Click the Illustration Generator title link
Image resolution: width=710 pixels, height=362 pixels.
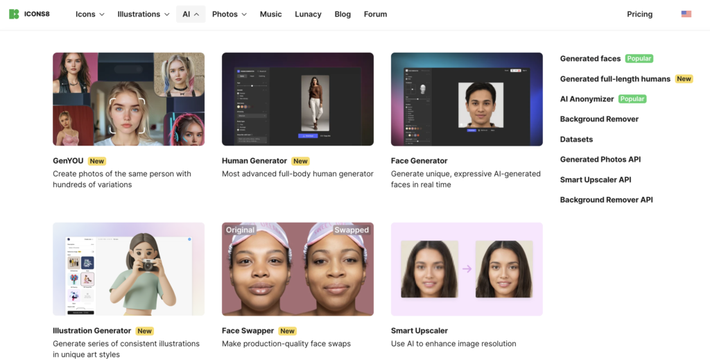92,331
